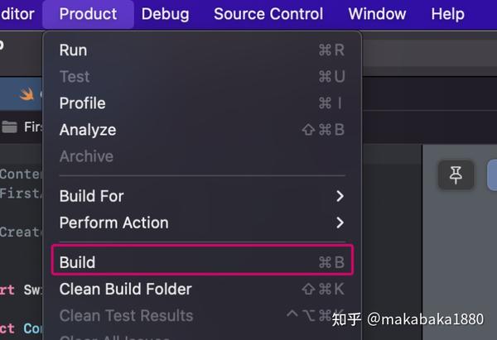The image size is (497, 340).
Task: Expand the Perform Action submenu arrow
Action: [340, 223]
